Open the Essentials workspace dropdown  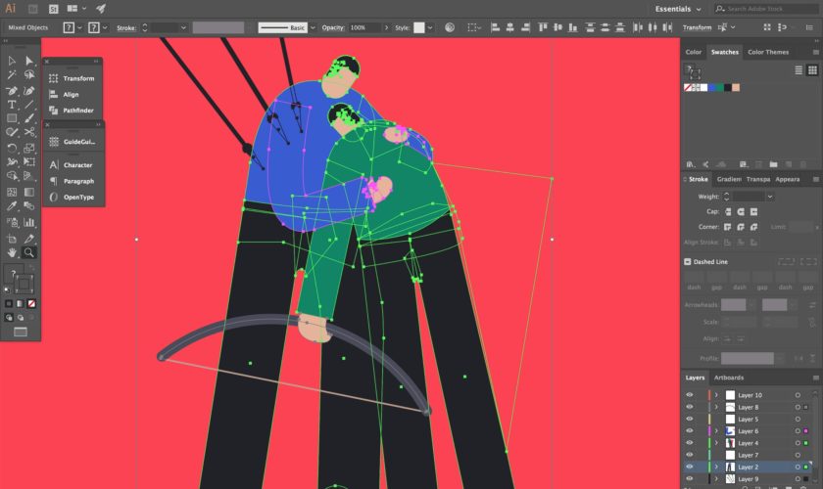click(x=678, y=9)
